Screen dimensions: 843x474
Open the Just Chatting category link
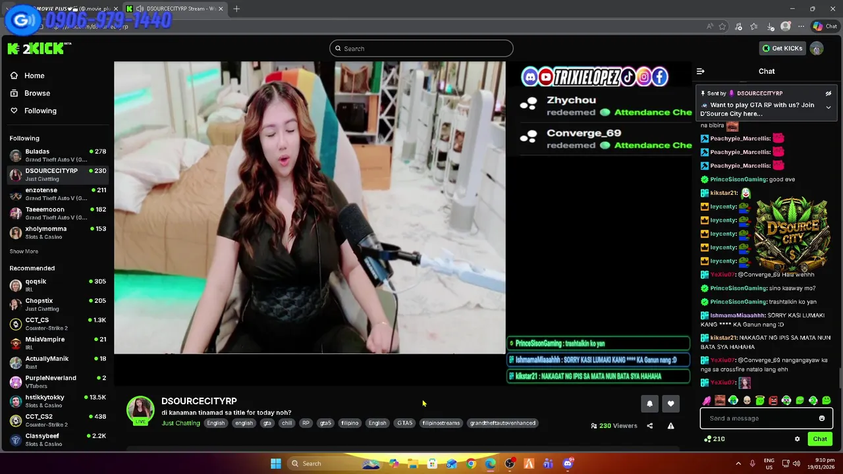[x=180, y=423]
